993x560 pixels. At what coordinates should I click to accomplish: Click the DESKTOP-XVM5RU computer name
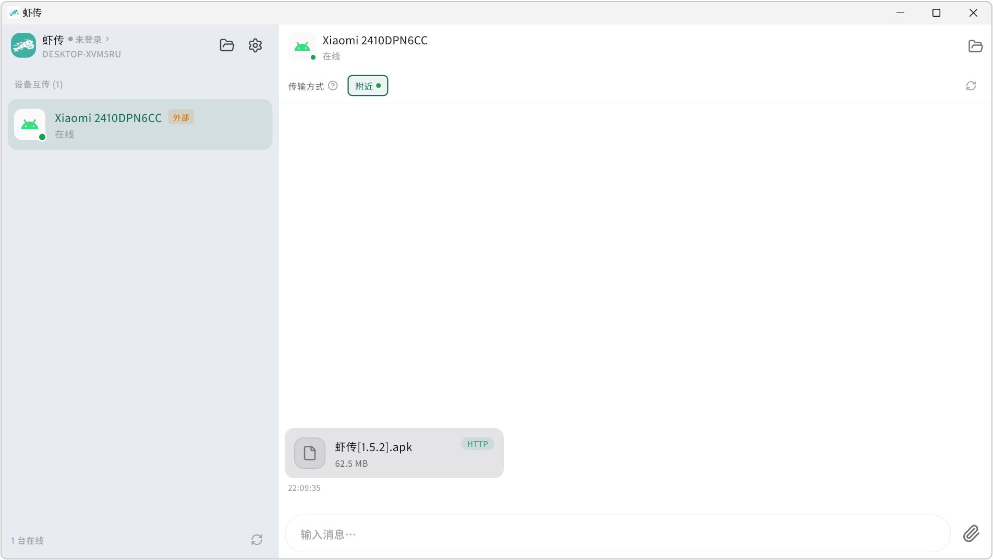82,54
